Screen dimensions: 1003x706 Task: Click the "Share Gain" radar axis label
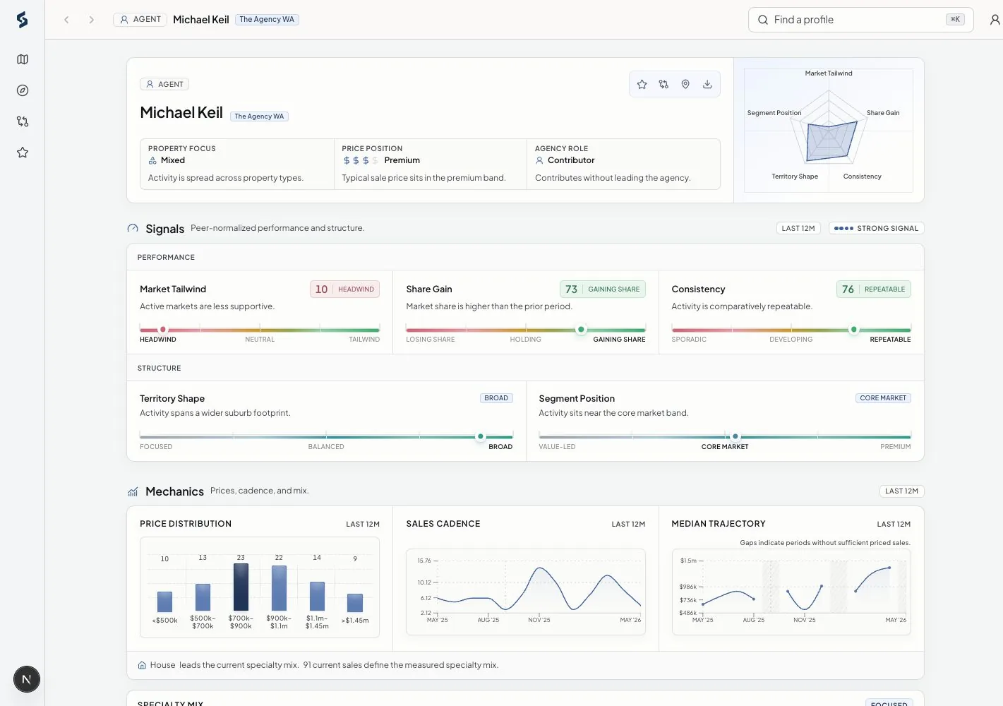(x=883, y=113)
